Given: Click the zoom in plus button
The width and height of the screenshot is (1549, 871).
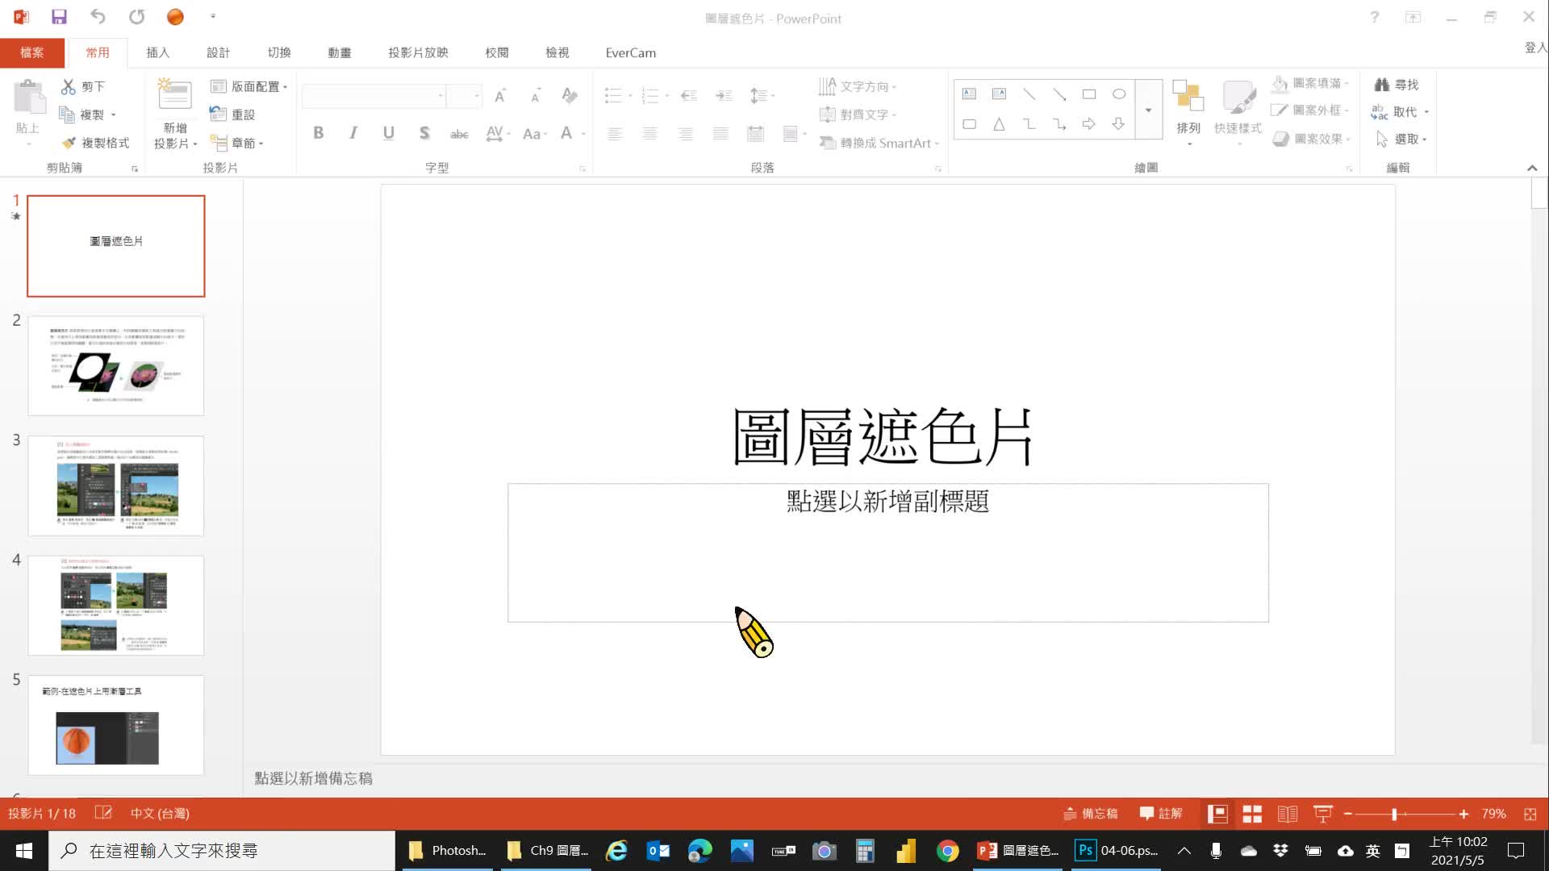Looking at the screenshot, I should point(1463,815).
